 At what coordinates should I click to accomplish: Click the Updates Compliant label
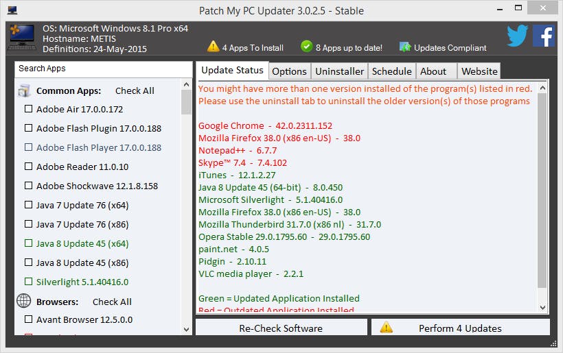coord(450,48)
